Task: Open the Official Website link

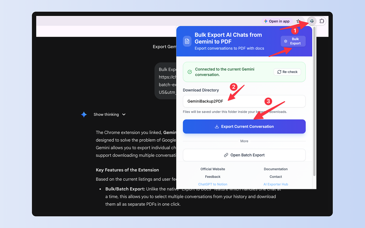Action: tap(213, 169)
